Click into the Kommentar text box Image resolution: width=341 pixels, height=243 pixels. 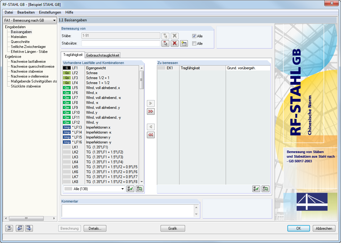128,211
